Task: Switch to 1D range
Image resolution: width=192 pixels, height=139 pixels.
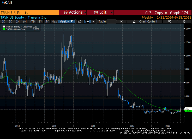Action: click(4, 21)
